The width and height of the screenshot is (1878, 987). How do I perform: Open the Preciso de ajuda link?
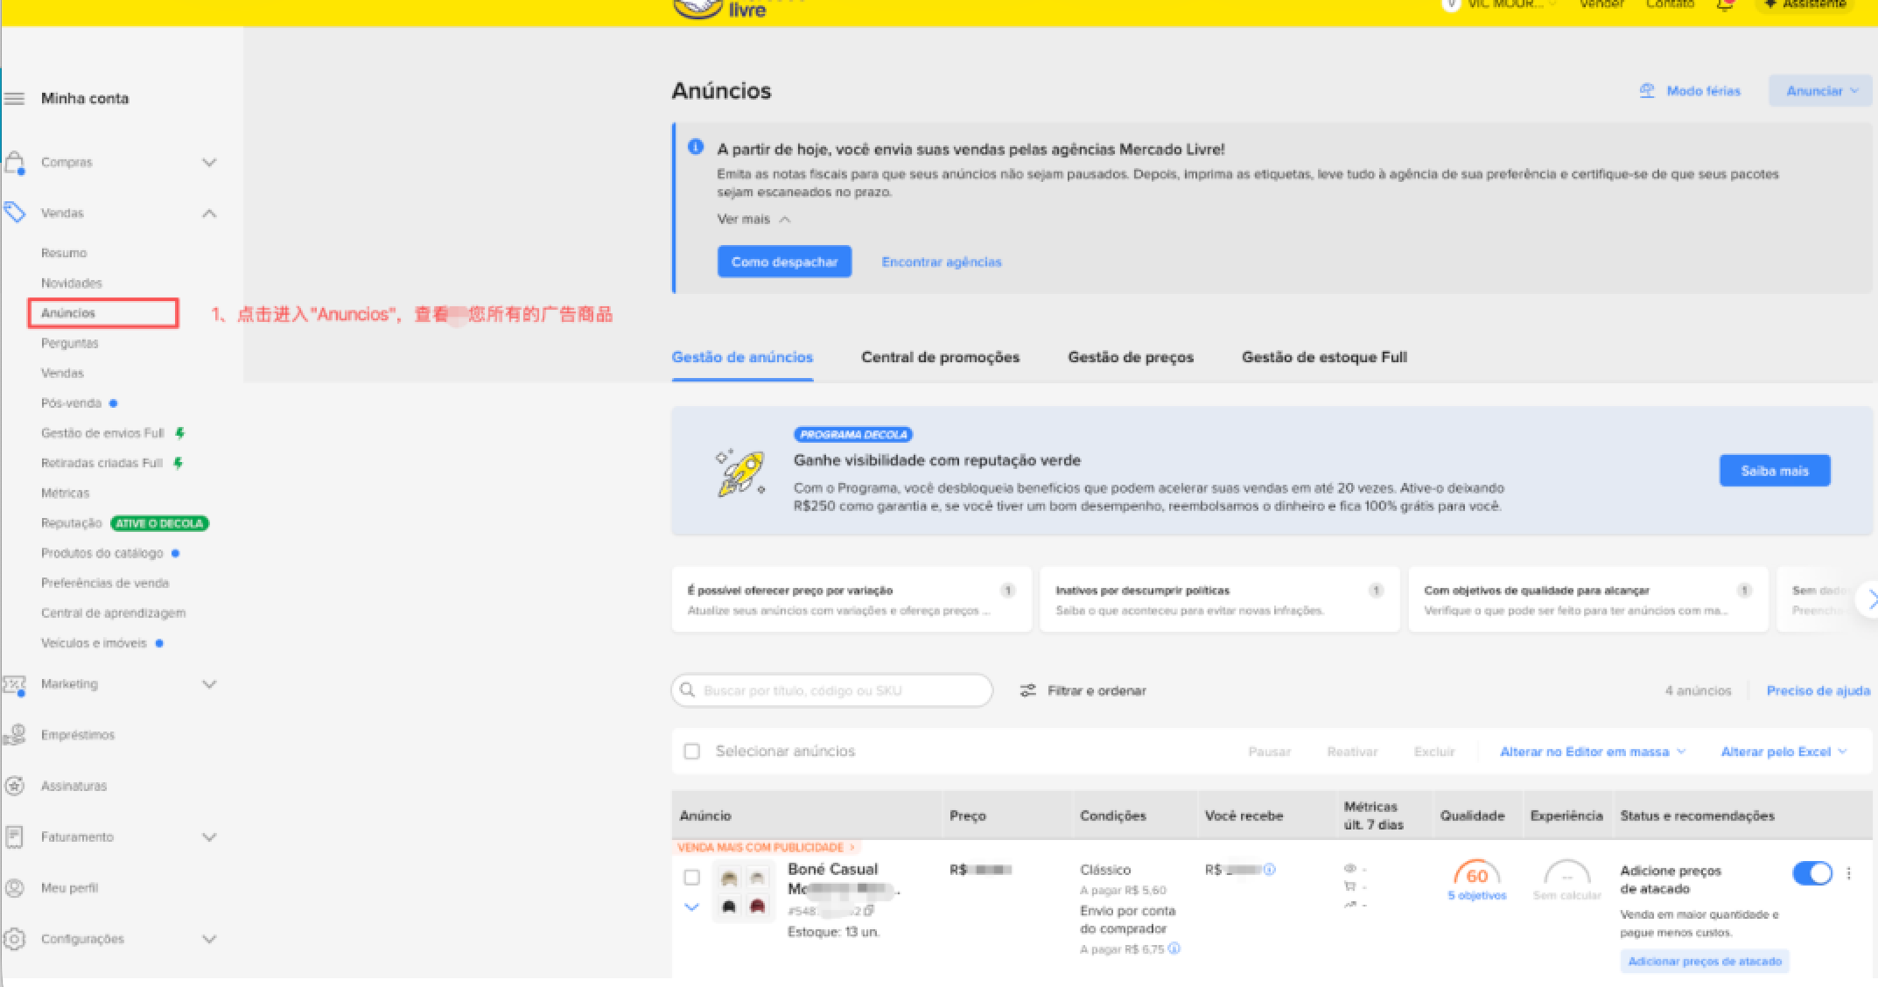click(x=1818, y=690)
